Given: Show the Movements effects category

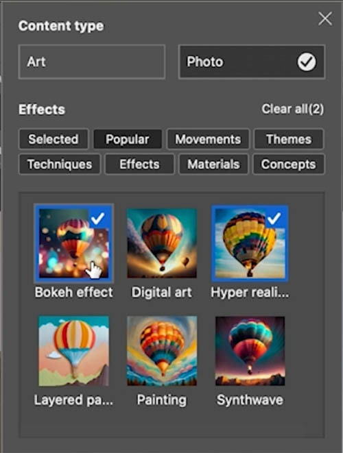Looking at the screenshot, I should (x=208, y=139).
